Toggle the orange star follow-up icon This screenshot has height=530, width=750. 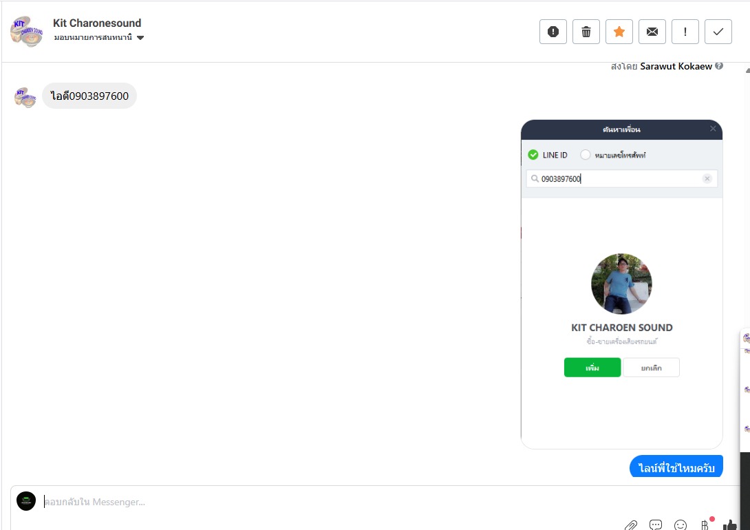pos(619,32)
